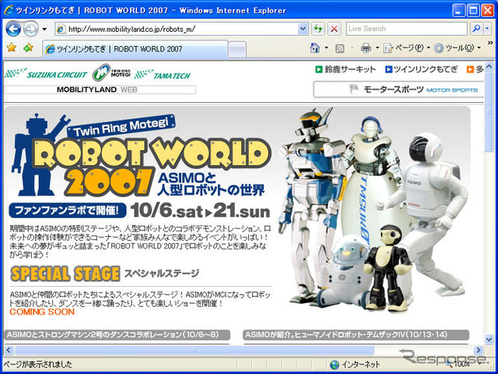This screenshot has width=498, height=374.
Task: Open the recent pages dropdown beside Forward
Action: [44, 30]
